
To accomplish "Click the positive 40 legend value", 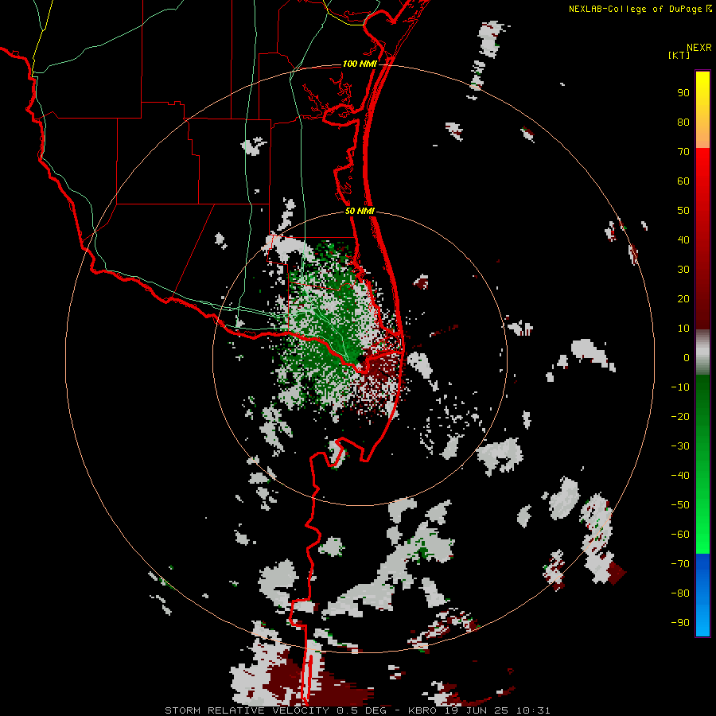I will click(x=683, y=239).
